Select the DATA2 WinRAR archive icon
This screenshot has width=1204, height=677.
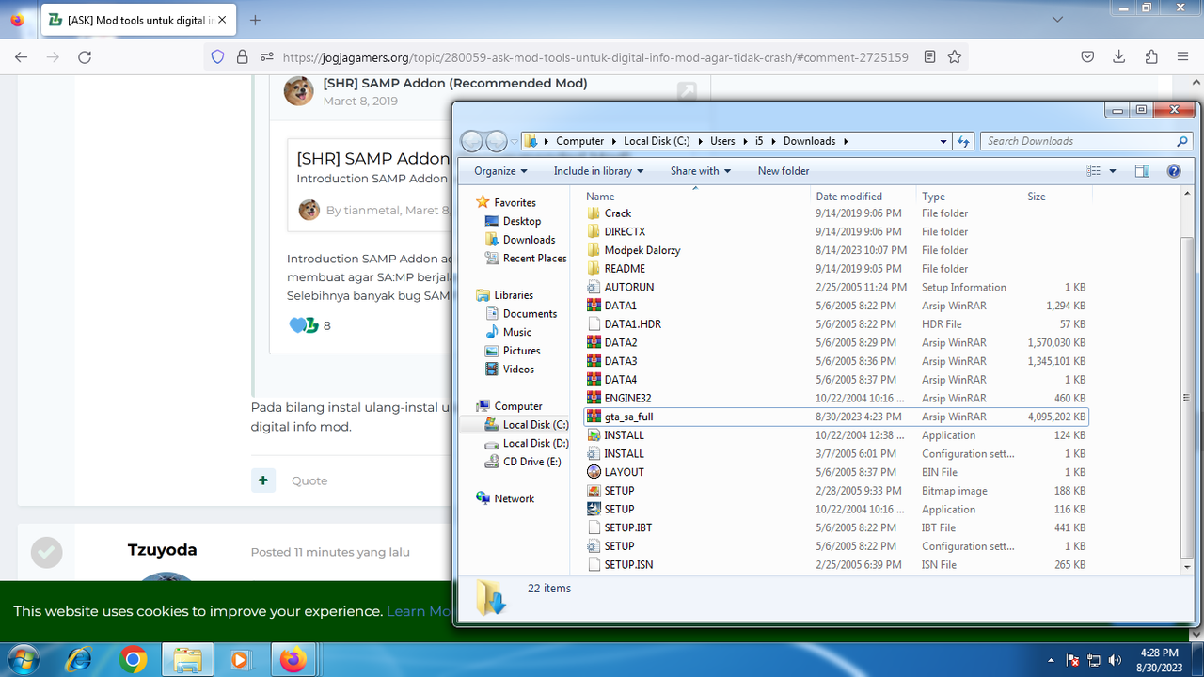click(x=594, y=342)
